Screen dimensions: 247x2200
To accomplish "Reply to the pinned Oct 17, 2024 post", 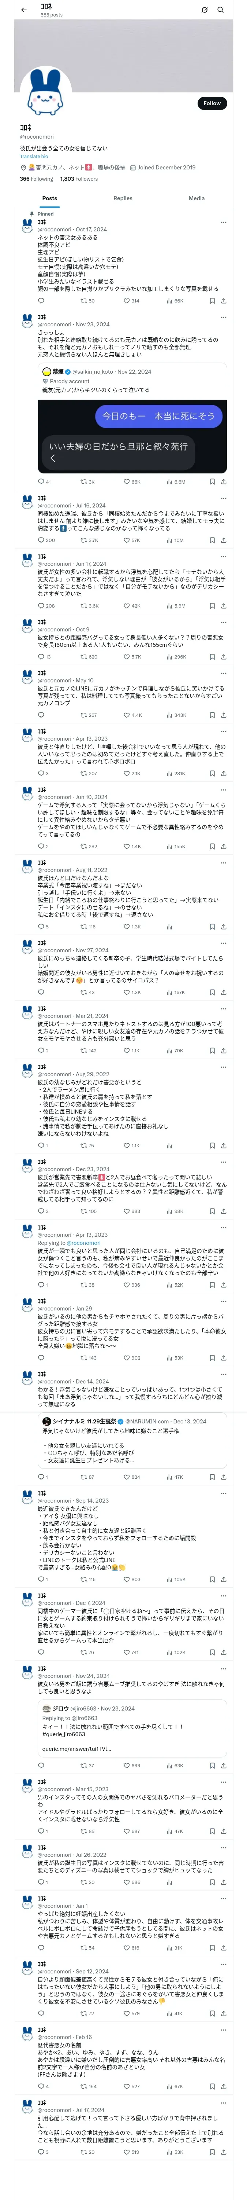I will click(41, 301).
